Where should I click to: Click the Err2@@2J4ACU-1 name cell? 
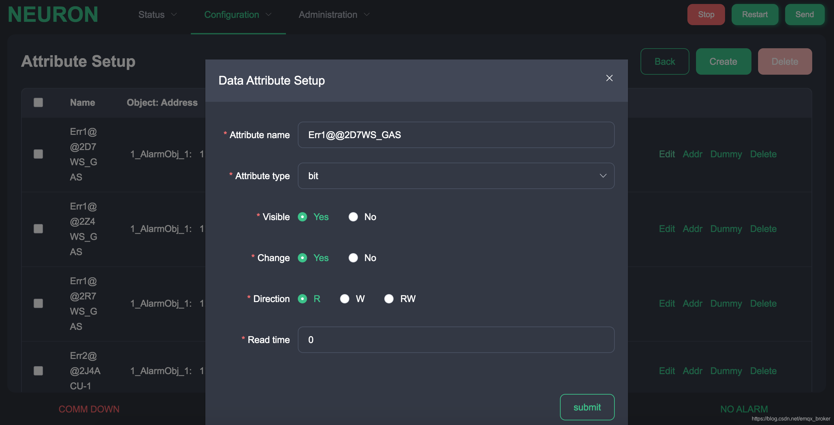85,371
